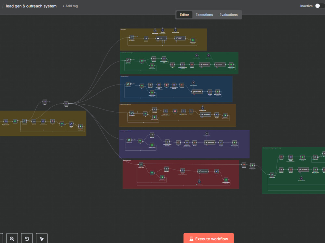Select the LLM chain node in purple note

pyautogui.click(x=210, y=142)
